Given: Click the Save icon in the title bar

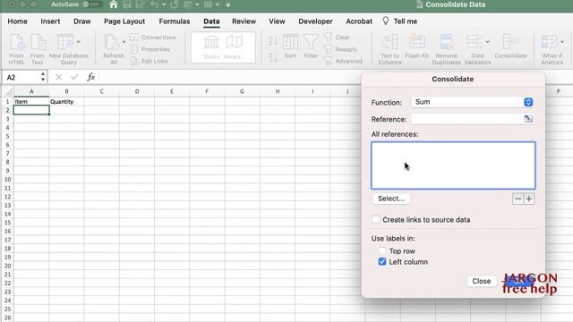Looking at the screenshot, I should point(127,4).
